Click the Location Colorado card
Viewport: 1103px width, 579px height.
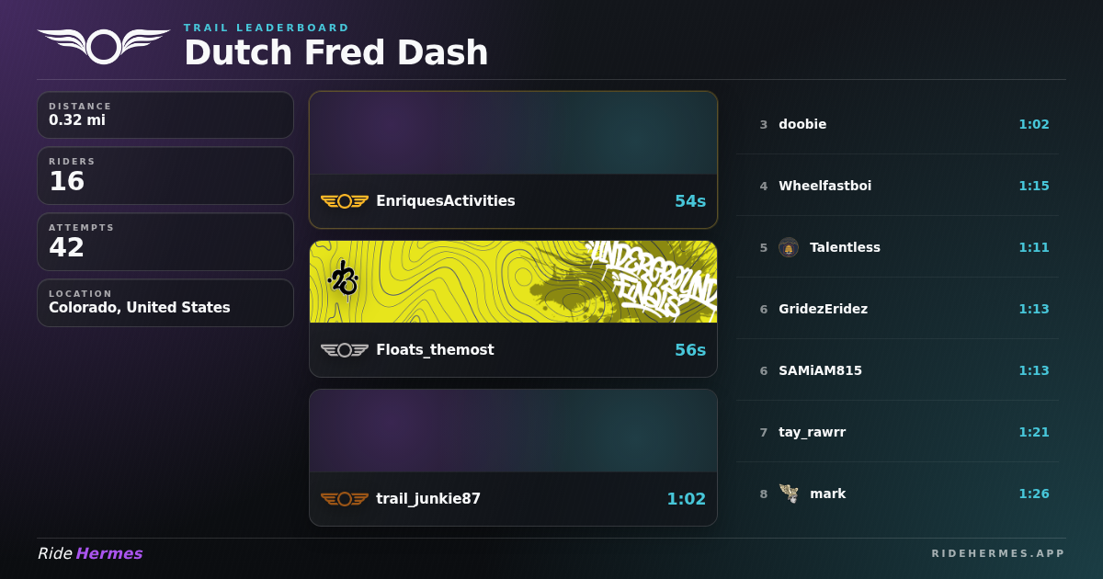coord(165,303)
